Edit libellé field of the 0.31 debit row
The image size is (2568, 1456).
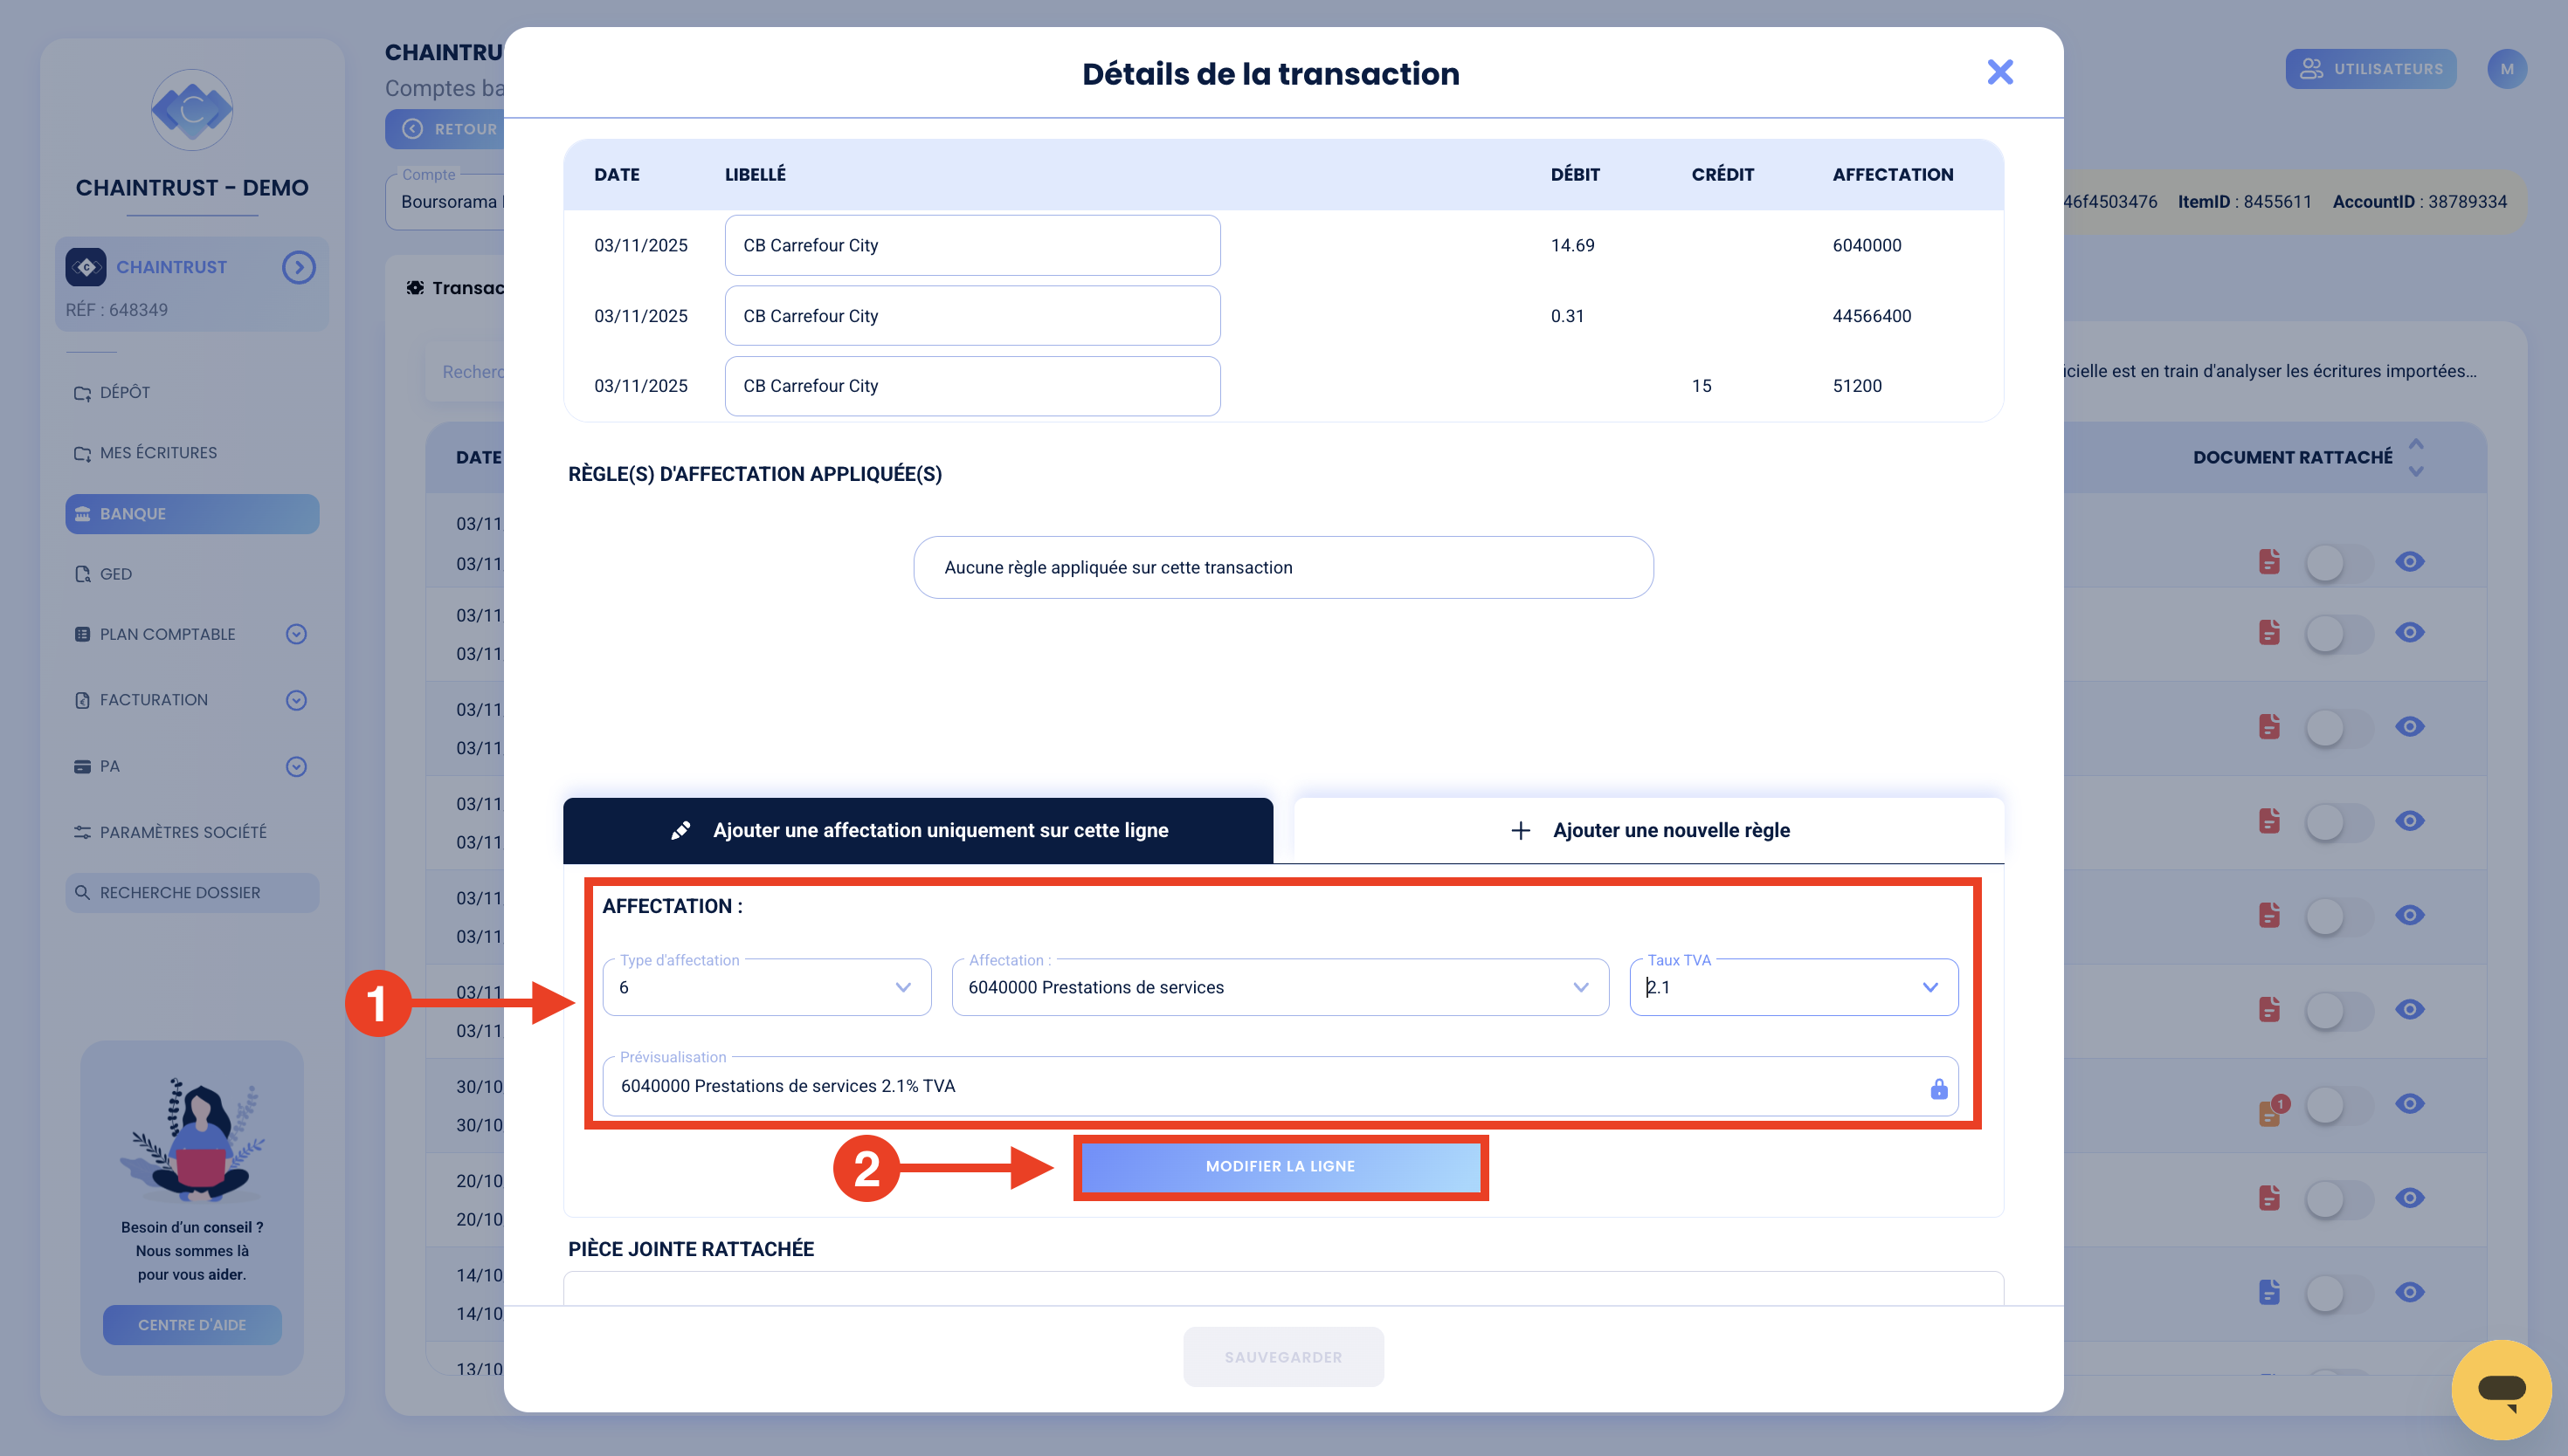click(972, 316)
